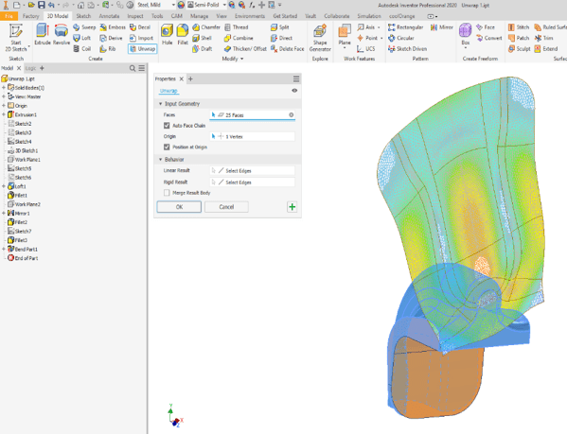Select the Delete Face tool
Screen dimensions: 567x434
click(287, 49)
